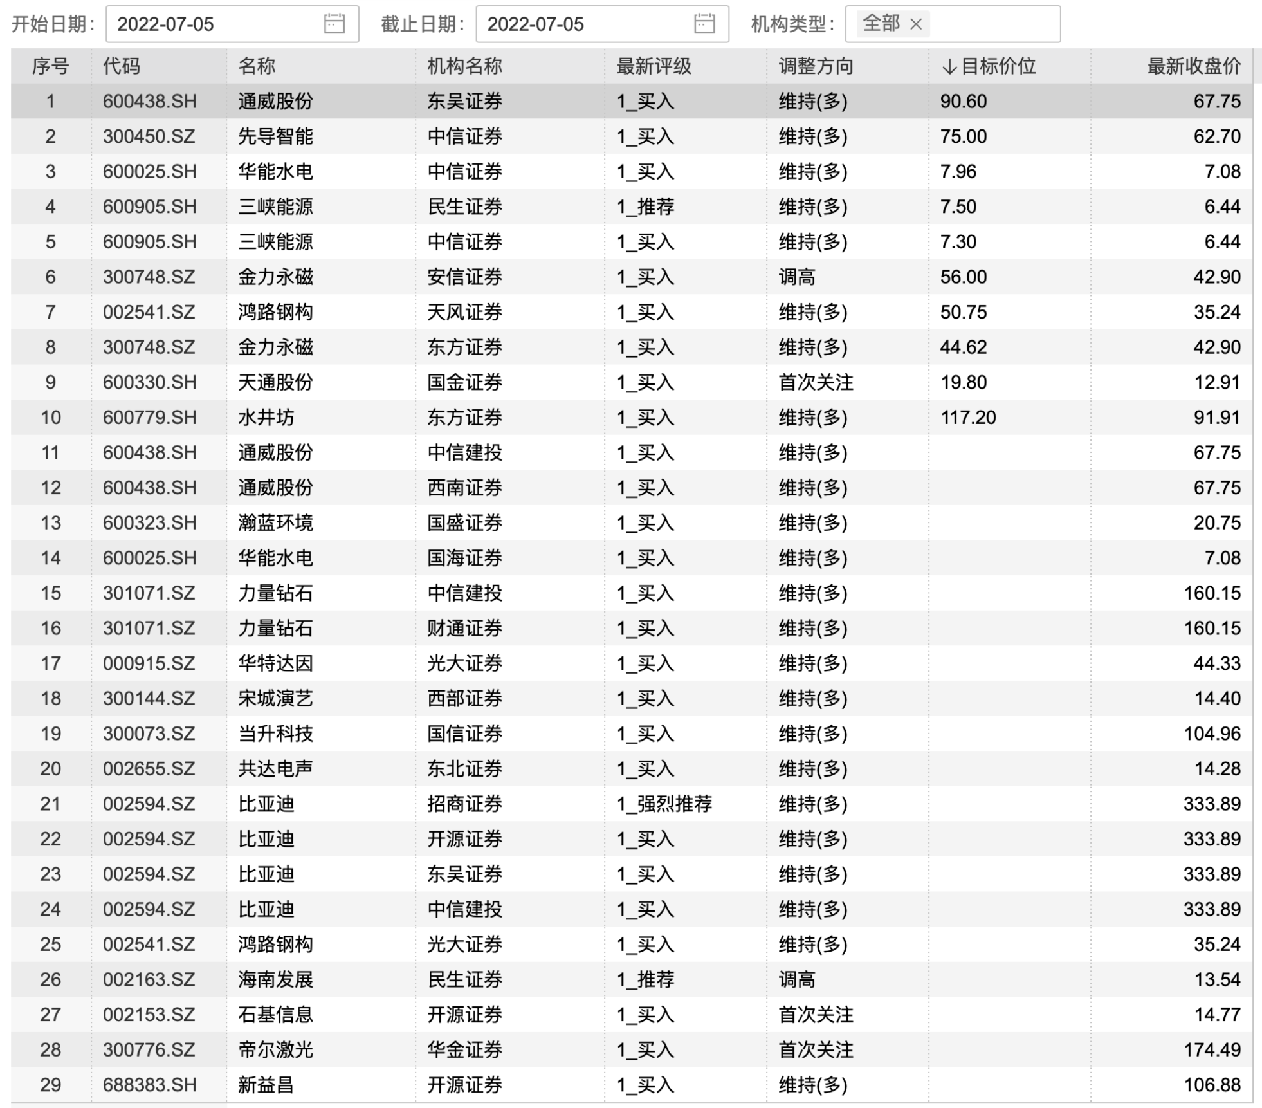1262x1108 pixels.
Task: Remove the 全部 institution type tag
Action: click(x=917, y=24)
